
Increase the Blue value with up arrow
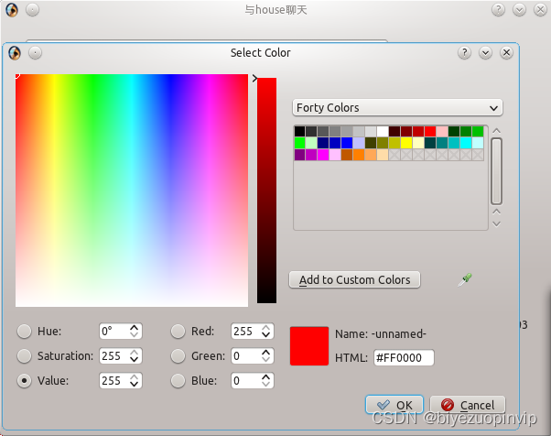[x=266, y=376]
